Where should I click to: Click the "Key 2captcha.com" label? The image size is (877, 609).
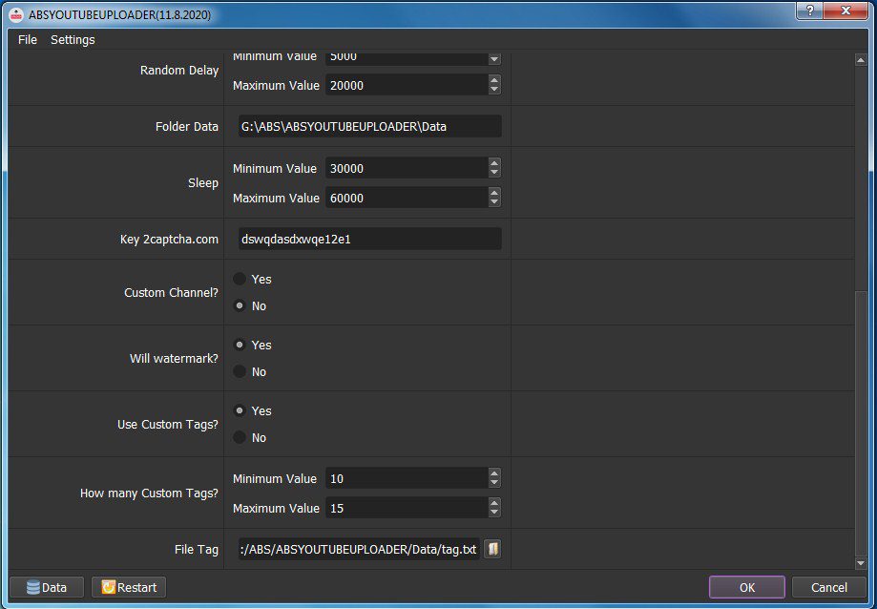pyautogui.click(x=169, y=240)
